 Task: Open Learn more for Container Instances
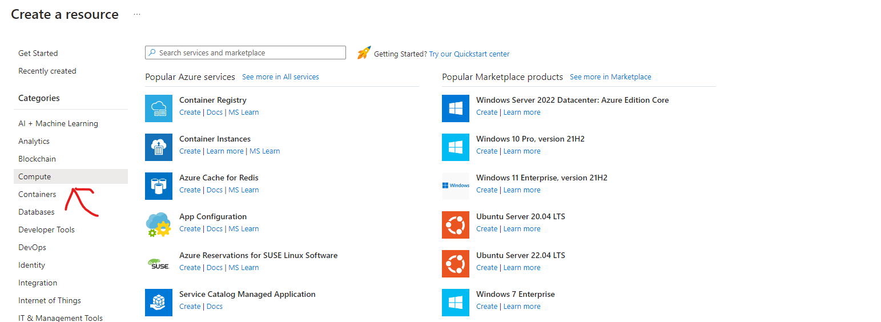click(225, 151)
